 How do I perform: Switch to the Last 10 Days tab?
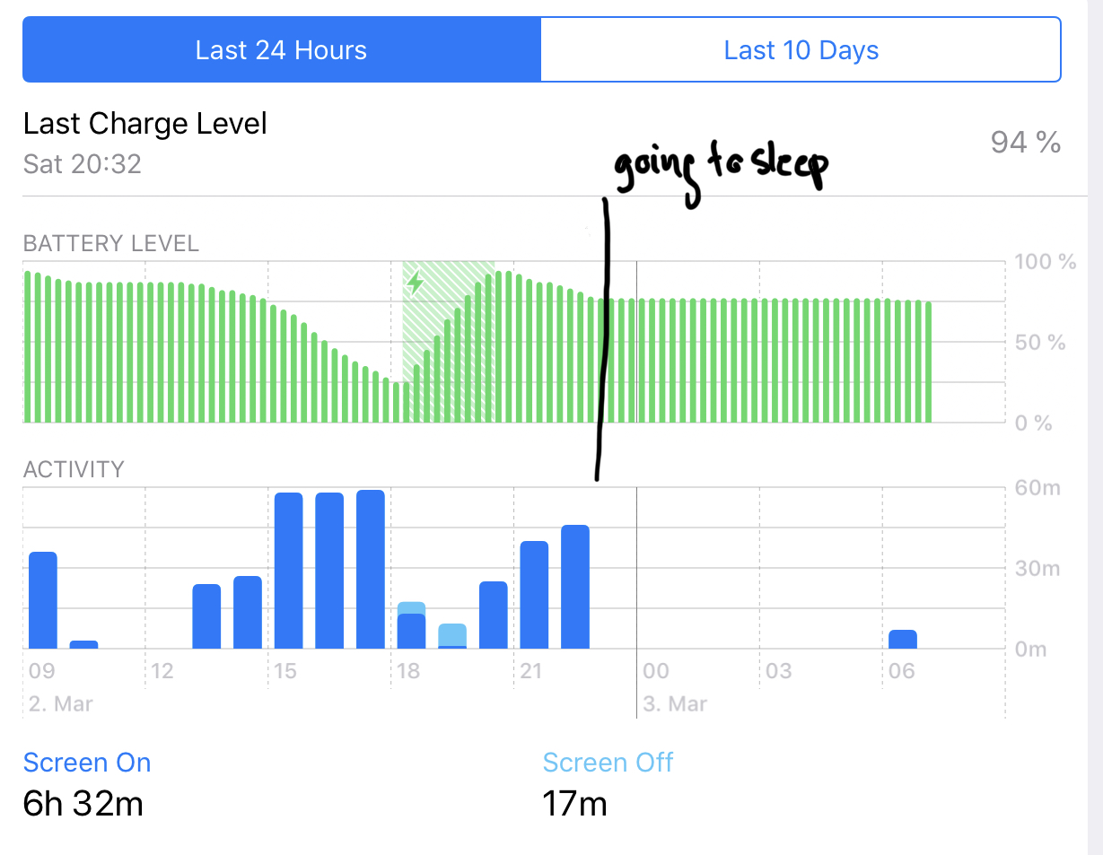tap(801, 50)
